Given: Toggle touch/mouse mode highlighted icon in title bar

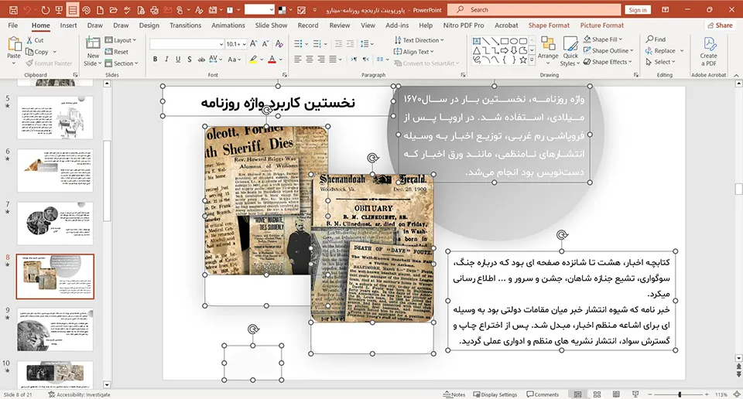Looking at the screenshot, I should (x=73, y=9).
